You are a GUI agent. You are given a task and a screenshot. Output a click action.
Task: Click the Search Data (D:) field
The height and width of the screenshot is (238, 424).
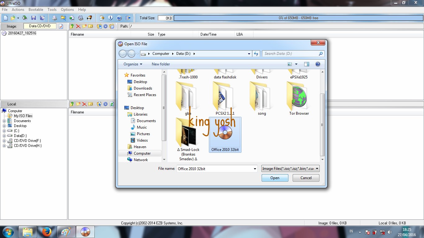[293, 54]
